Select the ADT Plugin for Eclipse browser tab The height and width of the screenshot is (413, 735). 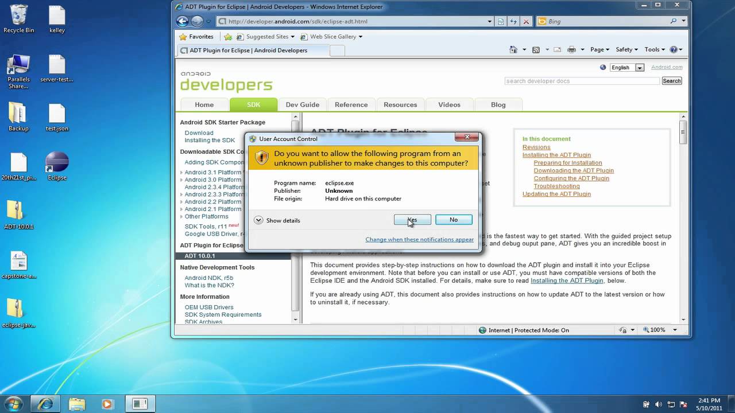[253, 50]
